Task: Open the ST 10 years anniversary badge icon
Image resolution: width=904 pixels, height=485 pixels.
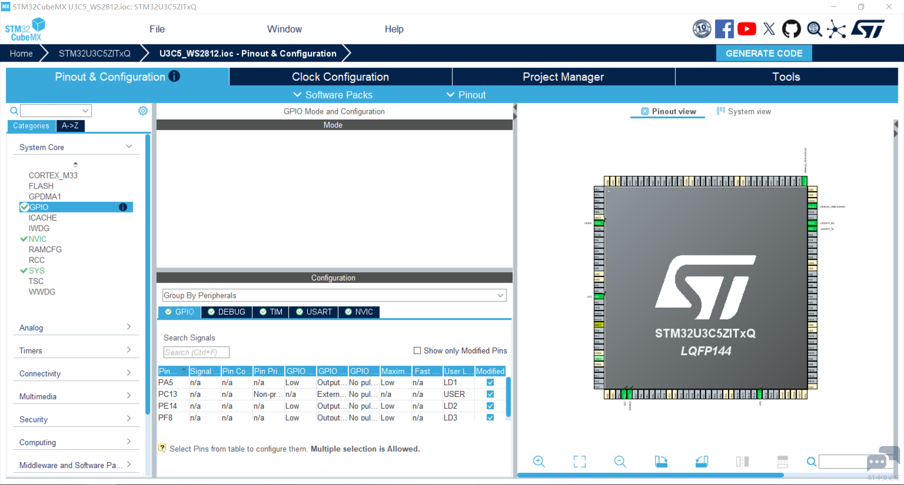Action: 702,29
